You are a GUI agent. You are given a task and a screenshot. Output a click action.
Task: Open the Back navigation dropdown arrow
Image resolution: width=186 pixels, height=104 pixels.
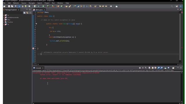pos(108,6)
